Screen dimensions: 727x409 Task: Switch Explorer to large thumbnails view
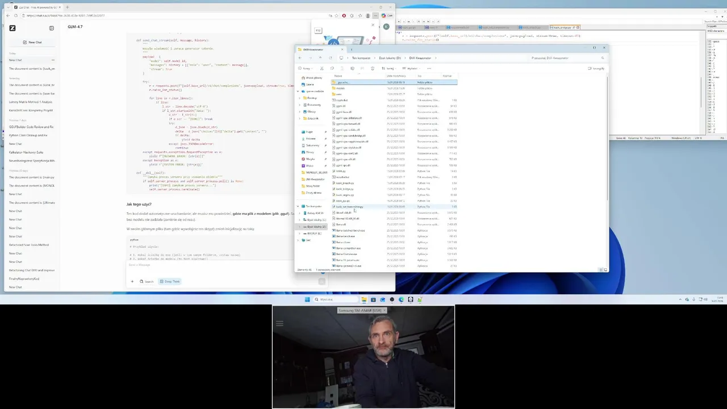coord(606,269)
